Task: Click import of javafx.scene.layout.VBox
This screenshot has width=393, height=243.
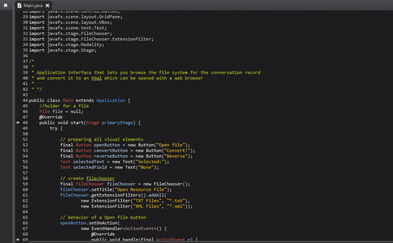Action: (70, 22)
